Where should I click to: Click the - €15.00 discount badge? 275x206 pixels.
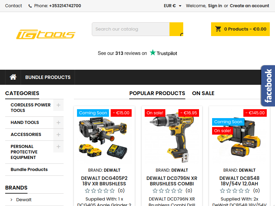tap(121, 113)
